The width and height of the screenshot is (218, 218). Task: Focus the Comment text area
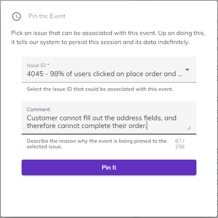[109, 118]
